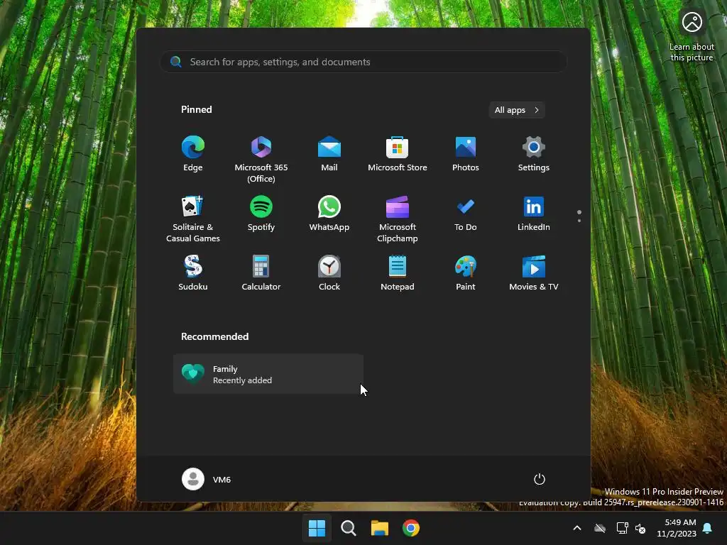
Task: Launch the To Do app
Action: (x=466, y=214)
